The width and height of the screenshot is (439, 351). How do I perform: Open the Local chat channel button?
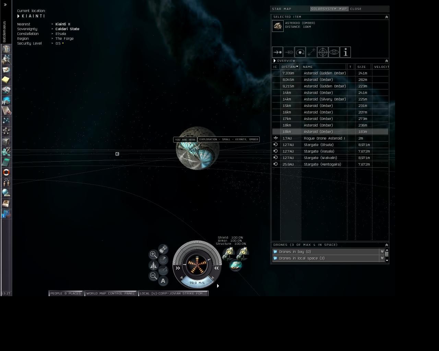click(173, 293)
